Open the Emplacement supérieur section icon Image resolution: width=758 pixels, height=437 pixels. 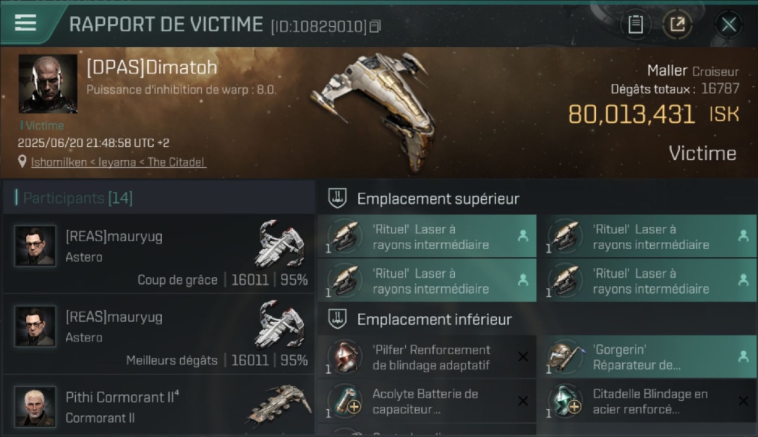[338, 199]
